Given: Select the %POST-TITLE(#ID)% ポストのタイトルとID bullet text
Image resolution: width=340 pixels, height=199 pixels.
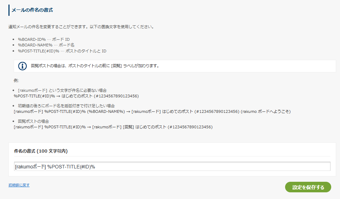Looking at the screenshot, I should pos(62,51).
